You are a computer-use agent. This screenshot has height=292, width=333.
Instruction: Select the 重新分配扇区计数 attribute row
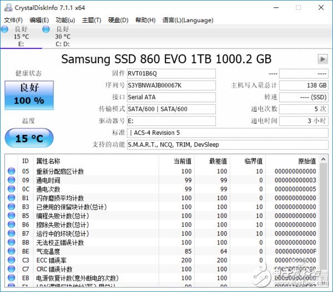162,171
